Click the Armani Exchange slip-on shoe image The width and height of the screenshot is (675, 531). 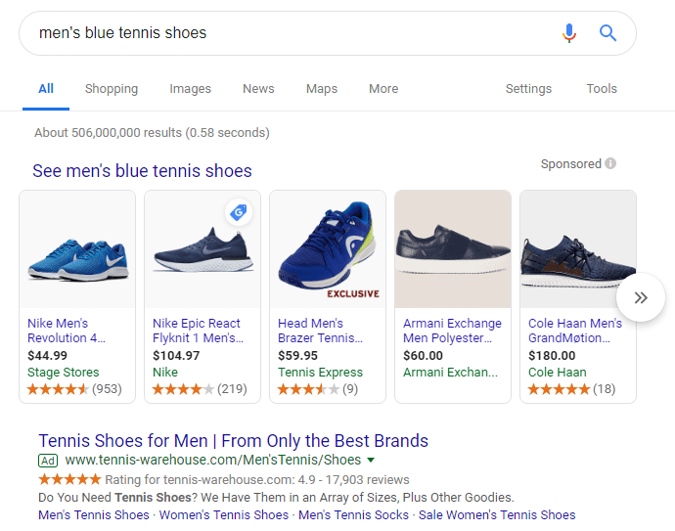(453, 249)
